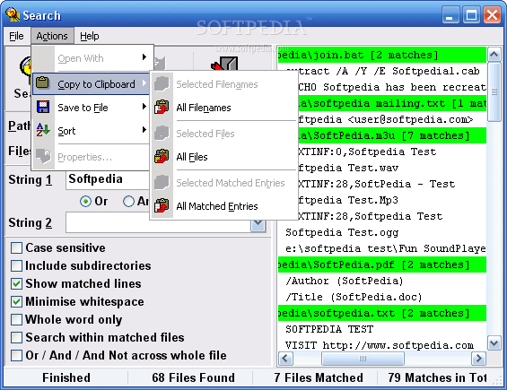Click the greyed icon beside Selected Filenames
Viewport: 507px width, 390px height.
tap(162, 83)
